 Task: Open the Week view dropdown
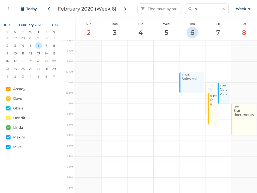(x=243, y=9)
